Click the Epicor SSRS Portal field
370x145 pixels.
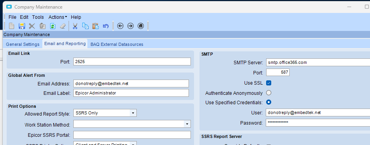132,135
